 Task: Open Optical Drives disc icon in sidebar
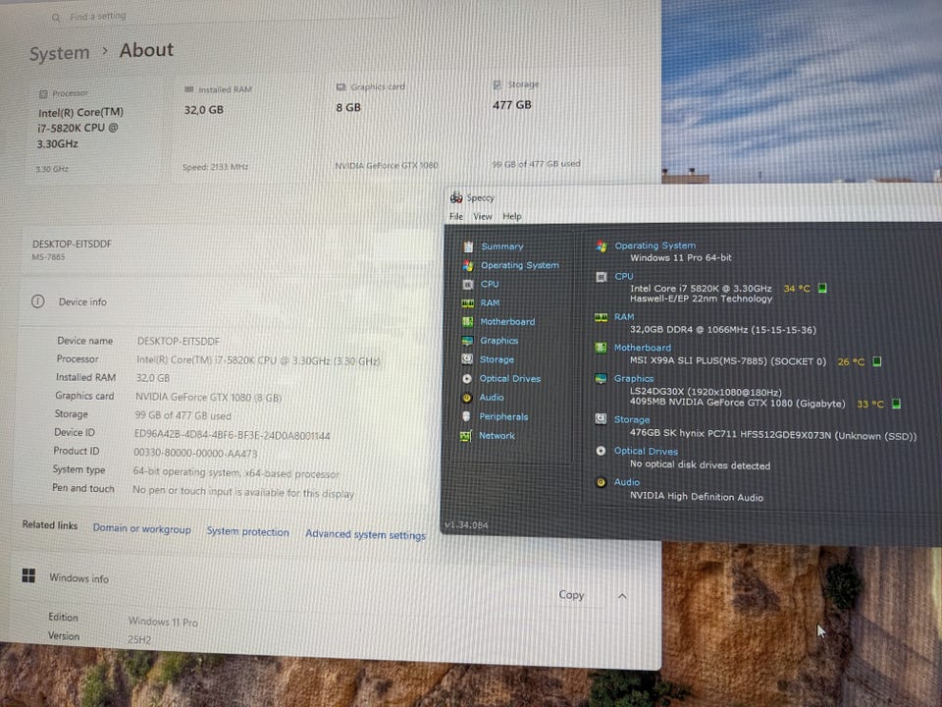(467, 379)
